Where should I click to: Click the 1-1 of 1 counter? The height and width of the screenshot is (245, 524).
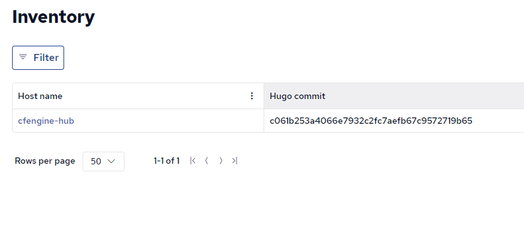pyautogui.click(x=166, y=161)
